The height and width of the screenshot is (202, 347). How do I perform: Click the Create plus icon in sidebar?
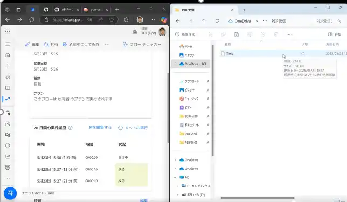(x=8, y=66)
